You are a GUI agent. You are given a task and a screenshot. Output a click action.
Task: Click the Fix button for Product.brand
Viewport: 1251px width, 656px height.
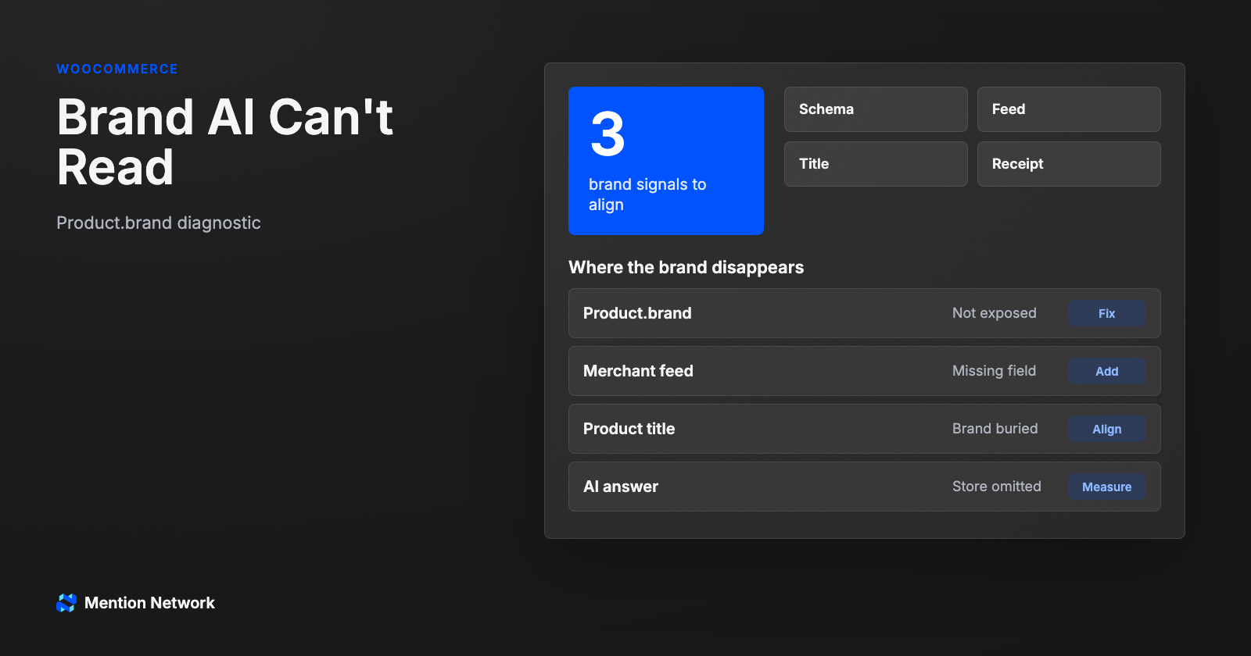click(x=1106, y=313)
